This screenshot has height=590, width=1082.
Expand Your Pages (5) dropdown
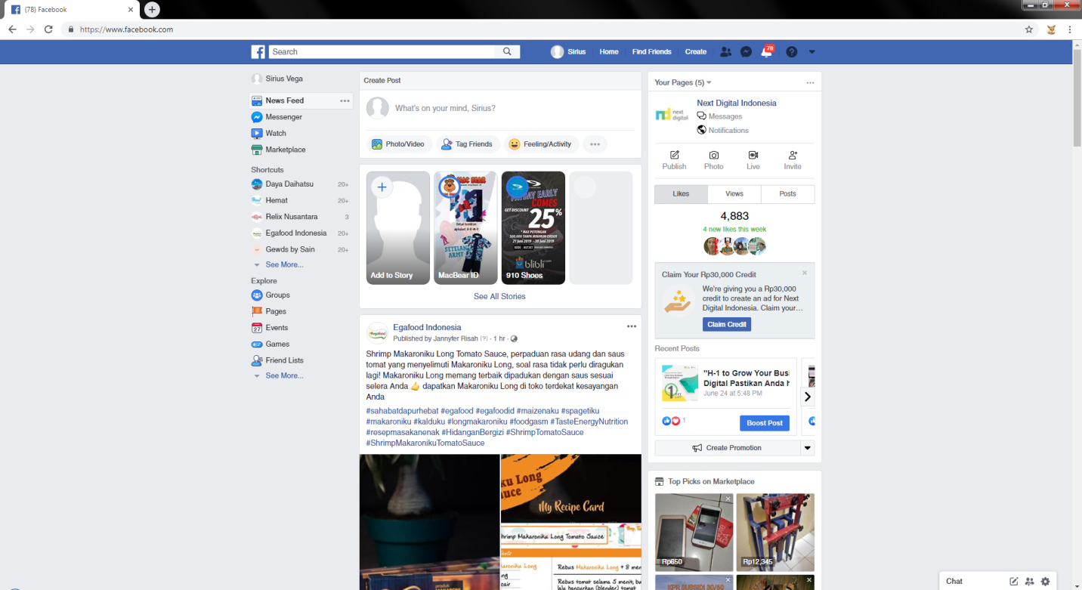point(683,82)
